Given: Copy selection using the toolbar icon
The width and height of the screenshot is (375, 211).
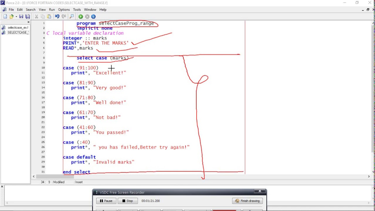Looking at the screenshot, I should click(x=43, y=17).
